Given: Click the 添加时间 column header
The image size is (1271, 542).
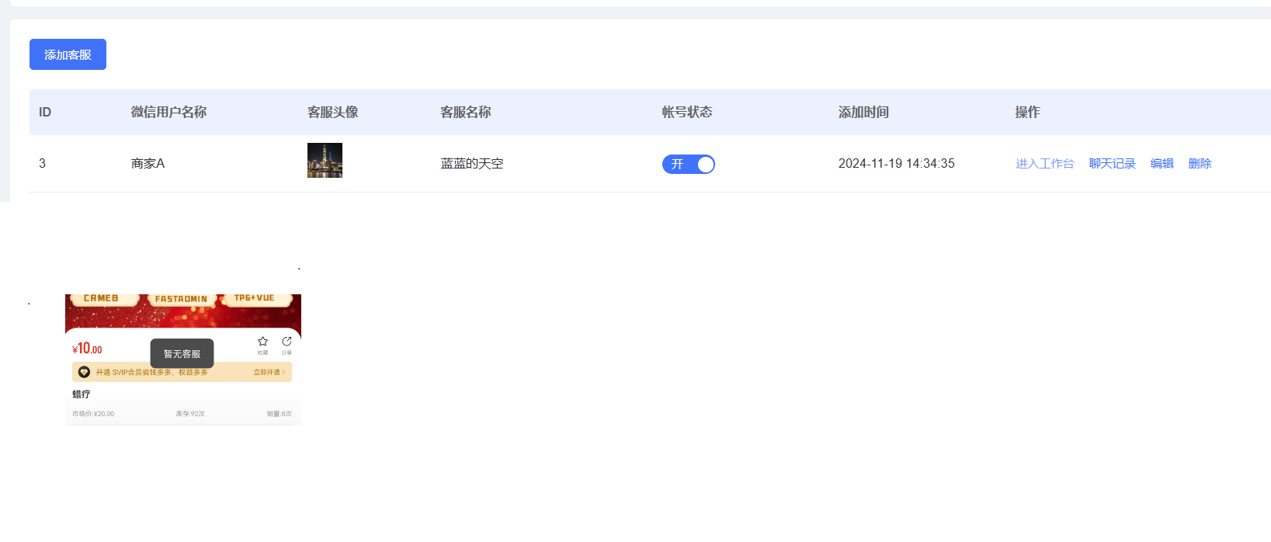Looking at the screenshot, I should (863, 112).
